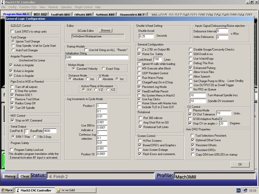Open the 'пс на Solid' taskbar item
The image size is (259, 194).
[76, 190]
